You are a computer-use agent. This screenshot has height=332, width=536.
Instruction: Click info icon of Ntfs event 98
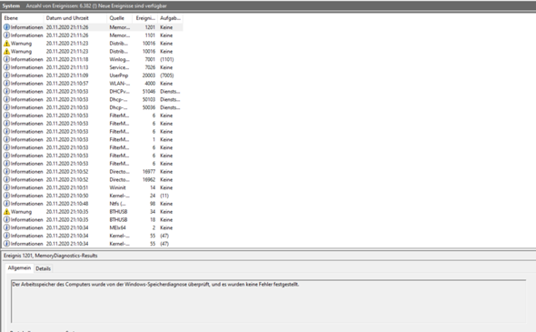(x=6, y=204)
